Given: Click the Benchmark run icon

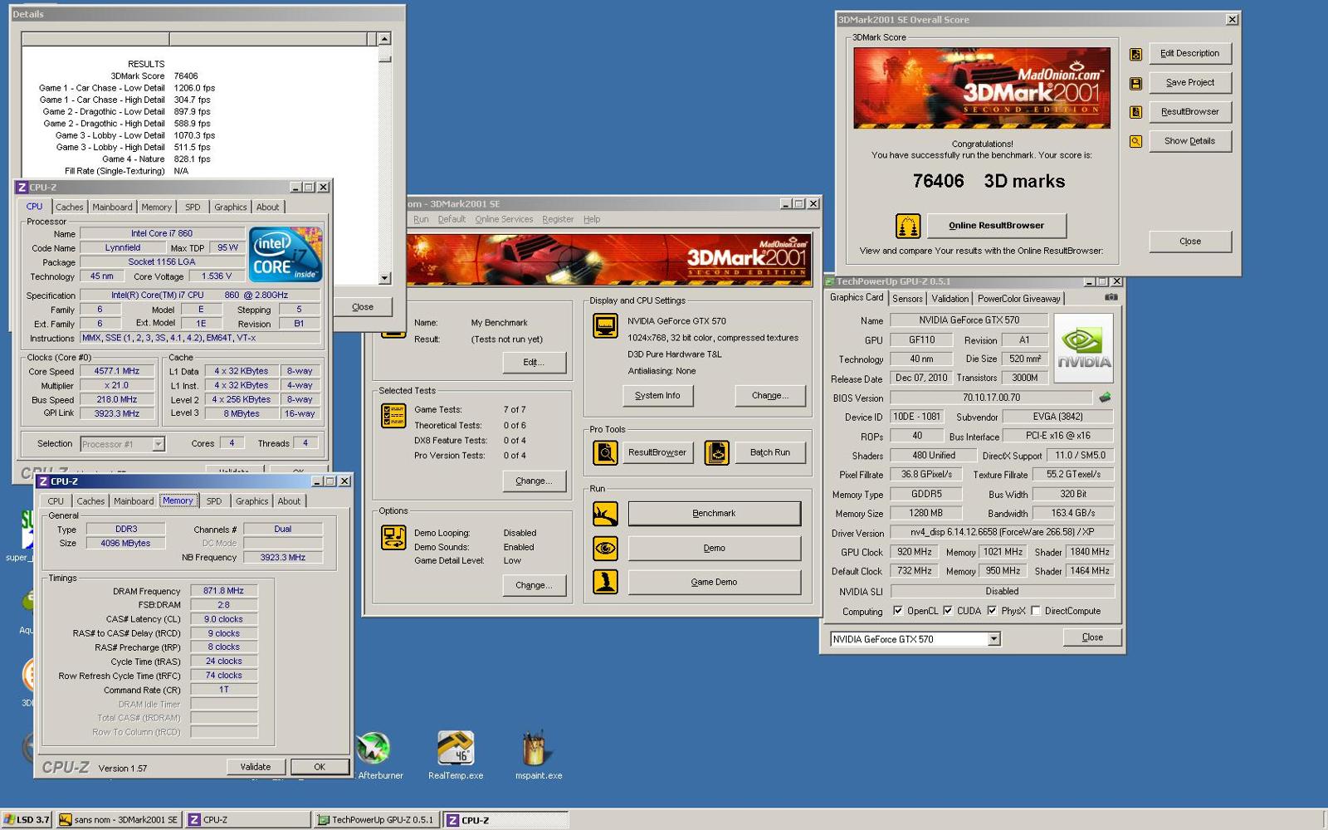Looking at the screenshot, I should 605,514.
